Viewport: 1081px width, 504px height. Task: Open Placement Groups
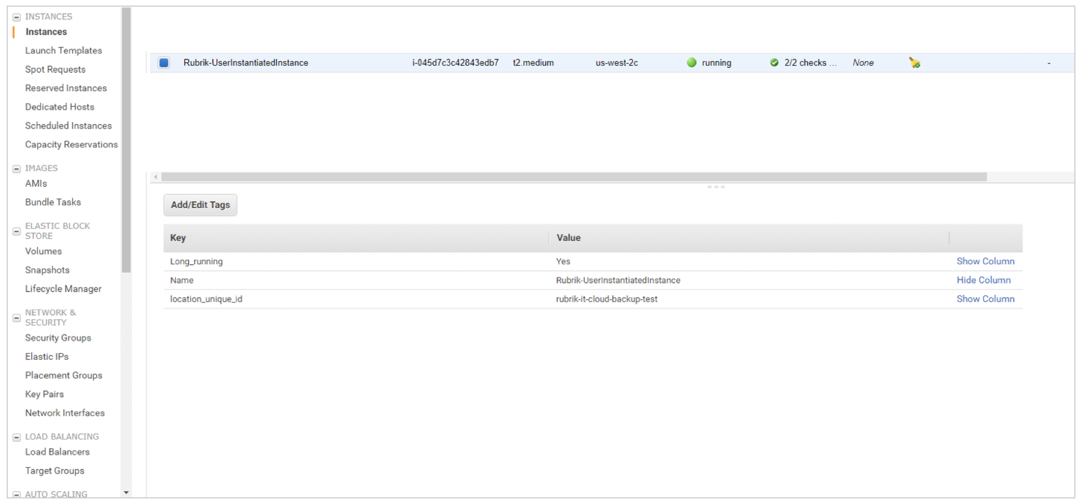tap(63, 376)
